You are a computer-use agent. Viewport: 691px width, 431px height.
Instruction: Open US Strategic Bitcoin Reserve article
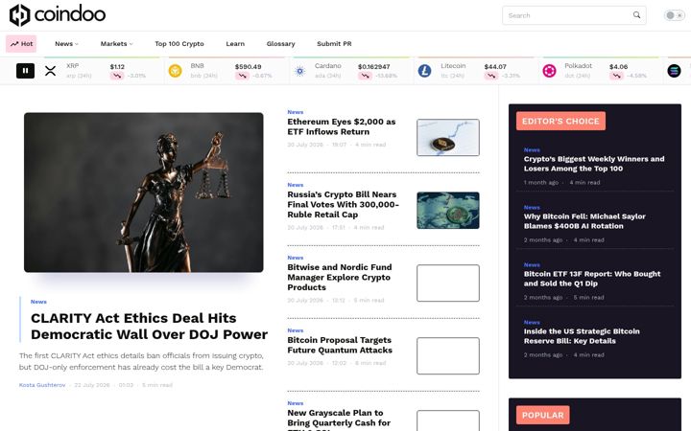582,336
